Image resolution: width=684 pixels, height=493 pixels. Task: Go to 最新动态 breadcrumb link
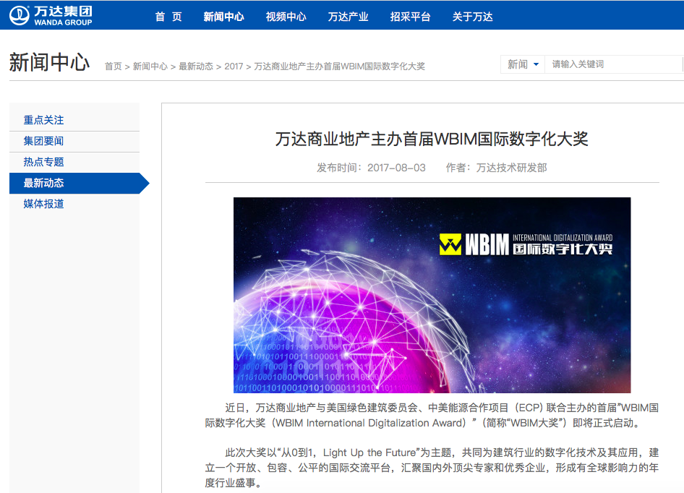tap(196, 67)
